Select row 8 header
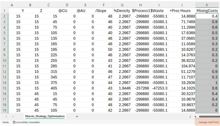The image size is (220, 126). tap(4, 49)
